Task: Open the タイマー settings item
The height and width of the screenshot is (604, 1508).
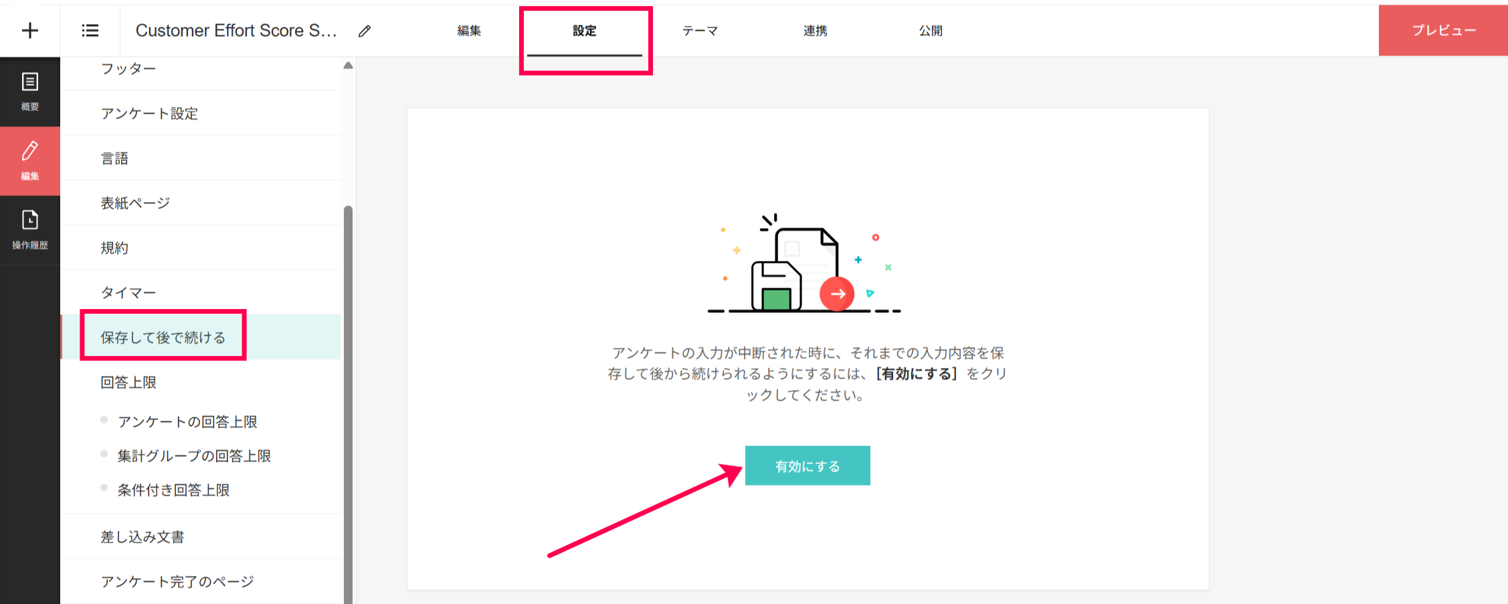Action: (x=128, y=292)
